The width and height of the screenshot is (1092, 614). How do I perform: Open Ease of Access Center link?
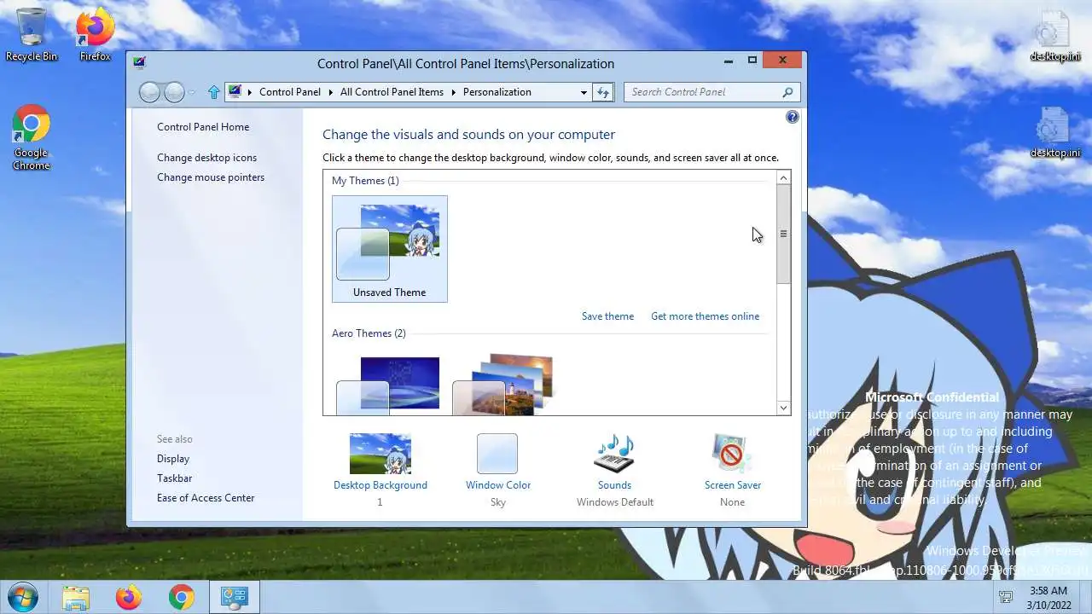point(206,498)
